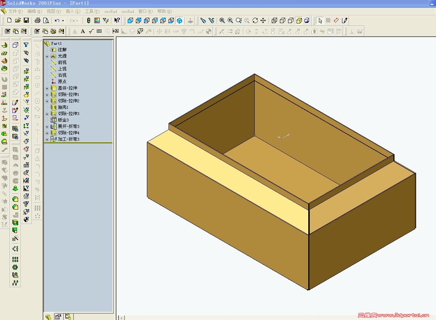Click the Section View icon
436x320 pixels.
[307, 21]
